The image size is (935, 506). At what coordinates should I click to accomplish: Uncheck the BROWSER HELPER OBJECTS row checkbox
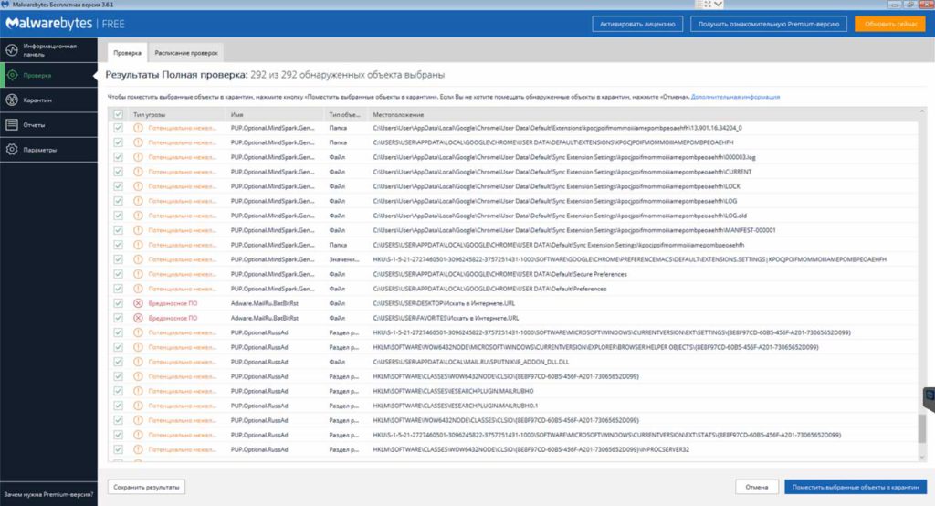click(x=118, y=347)
